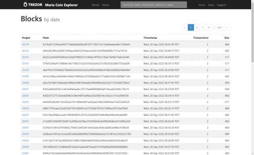Select hash starting with 2f0166fbd32123
Viewport: 254px width, 155px height.
pos(85,147)
